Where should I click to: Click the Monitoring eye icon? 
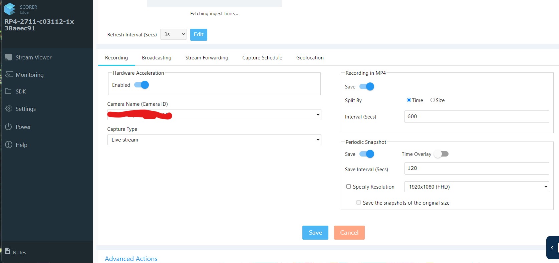tap(9, 75)
